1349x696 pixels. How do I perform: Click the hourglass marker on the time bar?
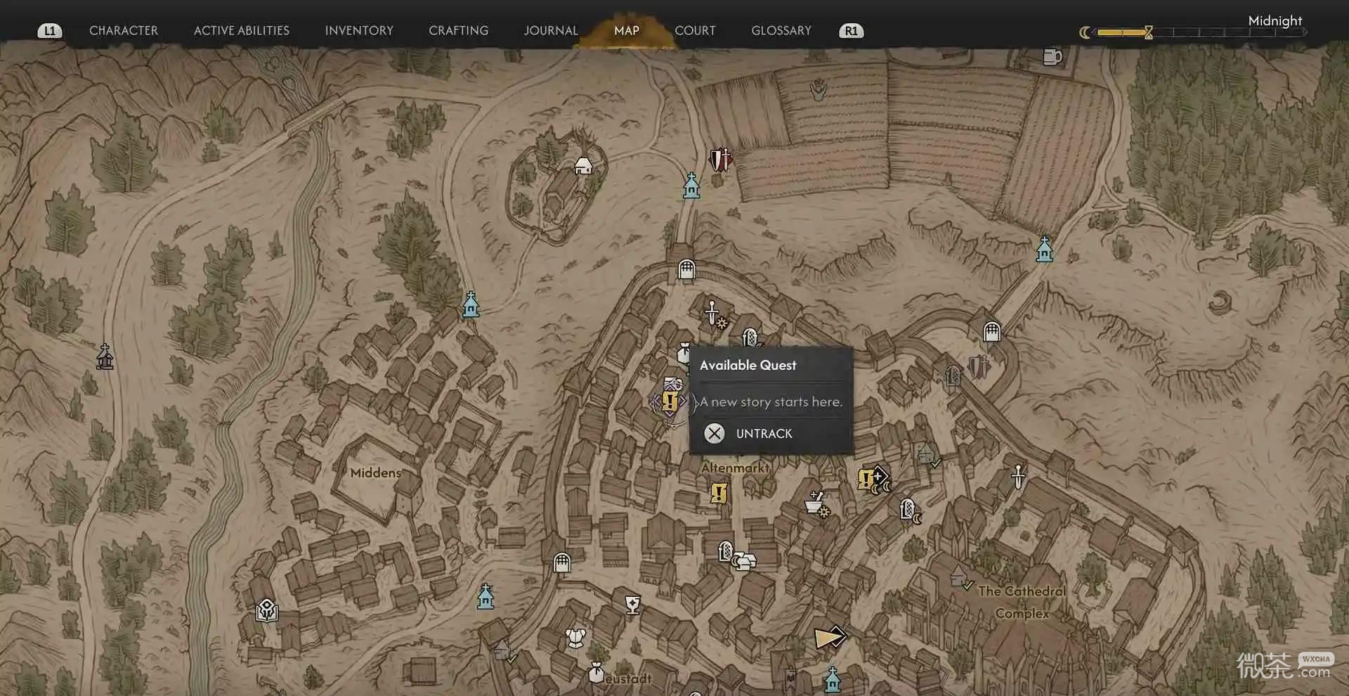[1148, 32]
